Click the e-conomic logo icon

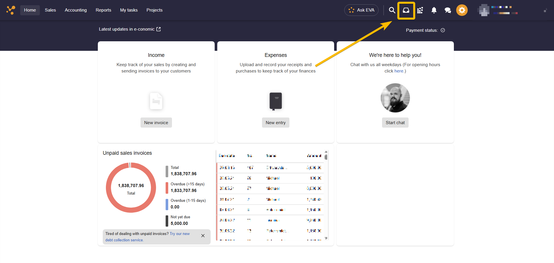click(11, 10)
